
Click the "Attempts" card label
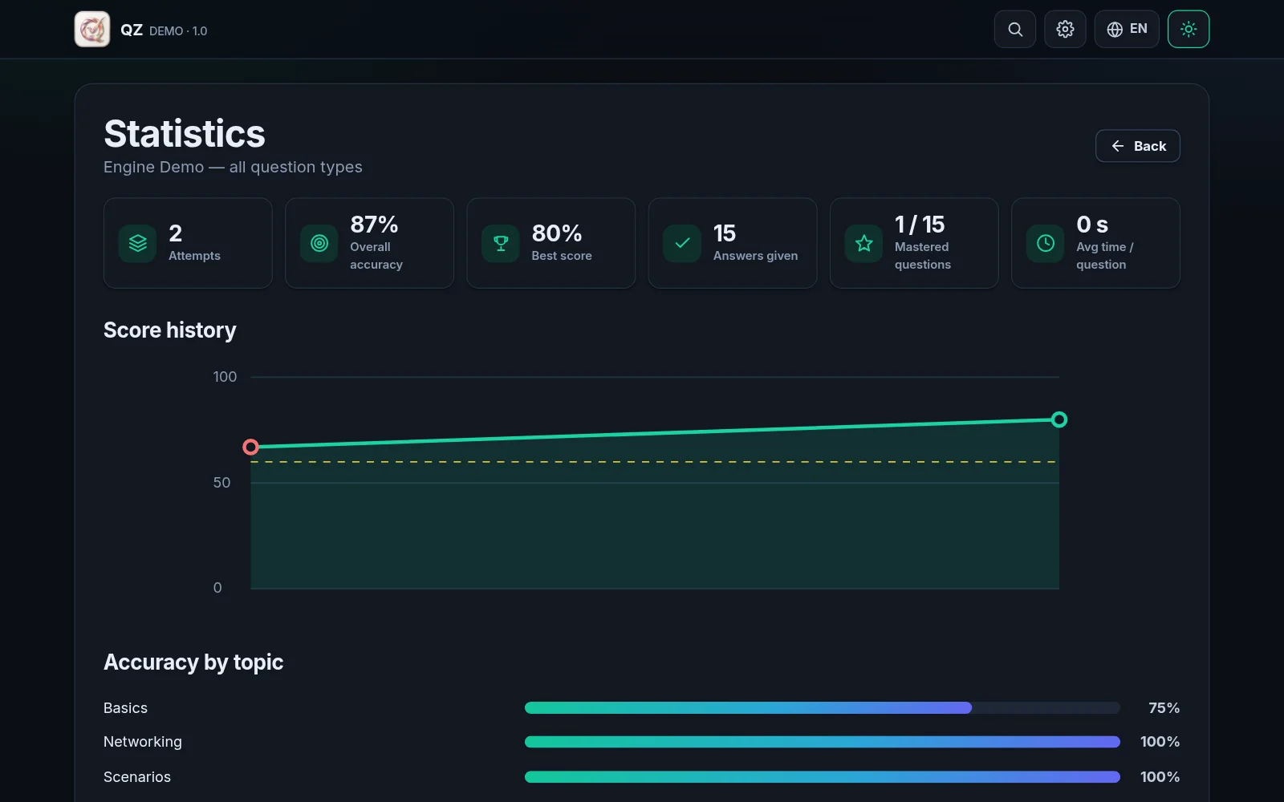pos(194,256)
